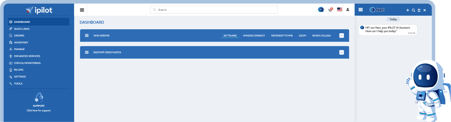Screen dimensions: 451x122
Task: Click the Navi chat search magnifier icon
Action: (x=413, y=10)
